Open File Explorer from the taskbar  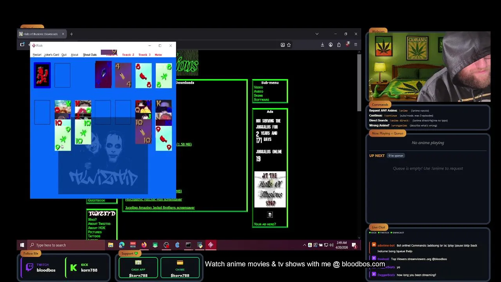pos(111,245)
